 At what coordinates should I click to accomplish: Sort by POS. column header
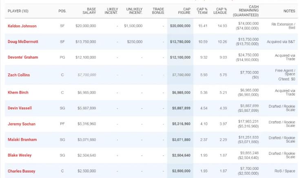(x=62, y=11)
